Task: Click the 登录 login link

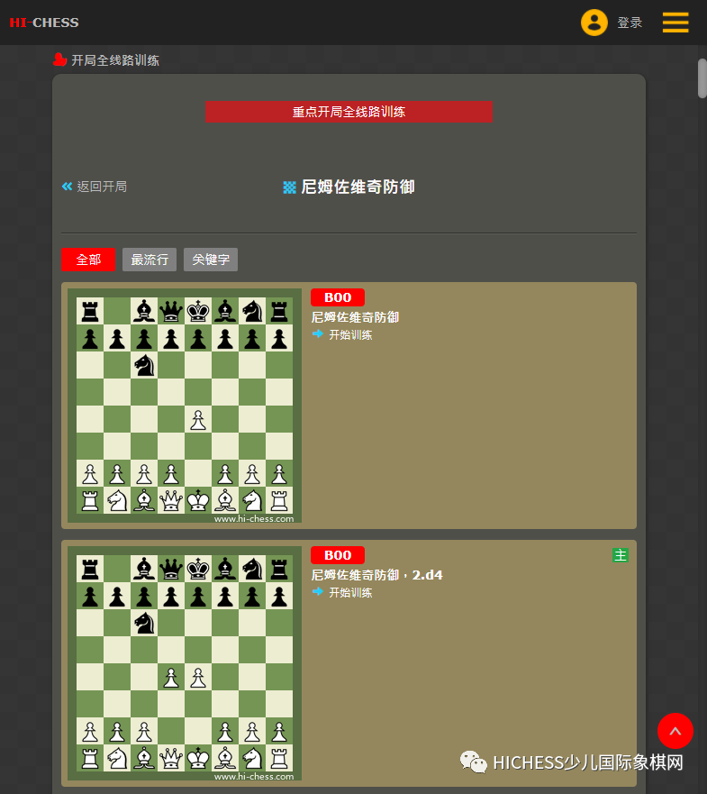Action: (630, 23)
